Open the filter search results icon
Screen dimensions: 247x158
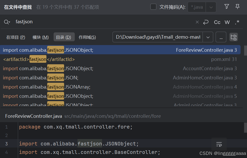[226, 7]
